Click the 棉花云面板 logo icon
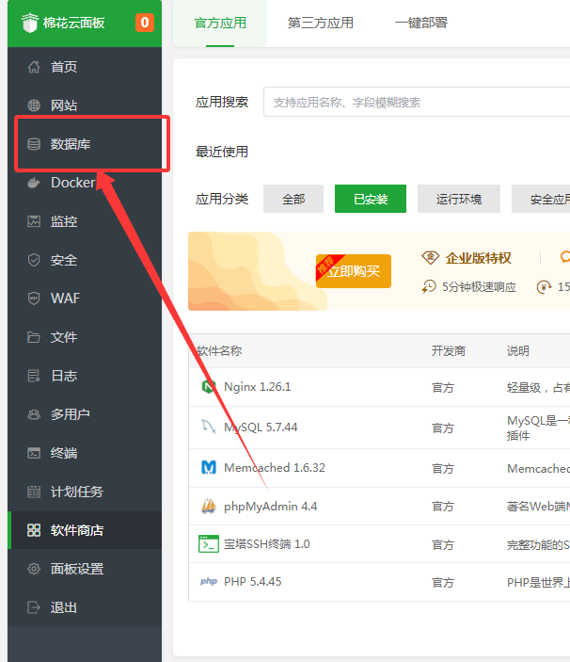 pyautogui.click(x=30, y=23)
